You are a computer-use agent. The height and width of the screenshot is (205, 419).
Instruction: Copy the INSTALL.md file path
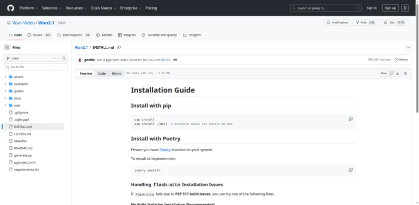point(119,47)
